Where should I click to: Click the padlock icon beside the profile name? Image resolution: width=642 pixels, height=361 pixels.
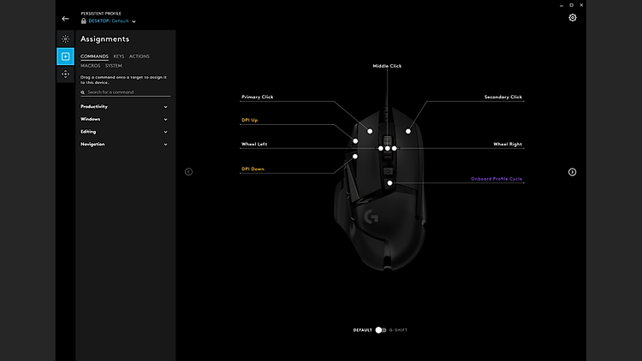(84, 21)
